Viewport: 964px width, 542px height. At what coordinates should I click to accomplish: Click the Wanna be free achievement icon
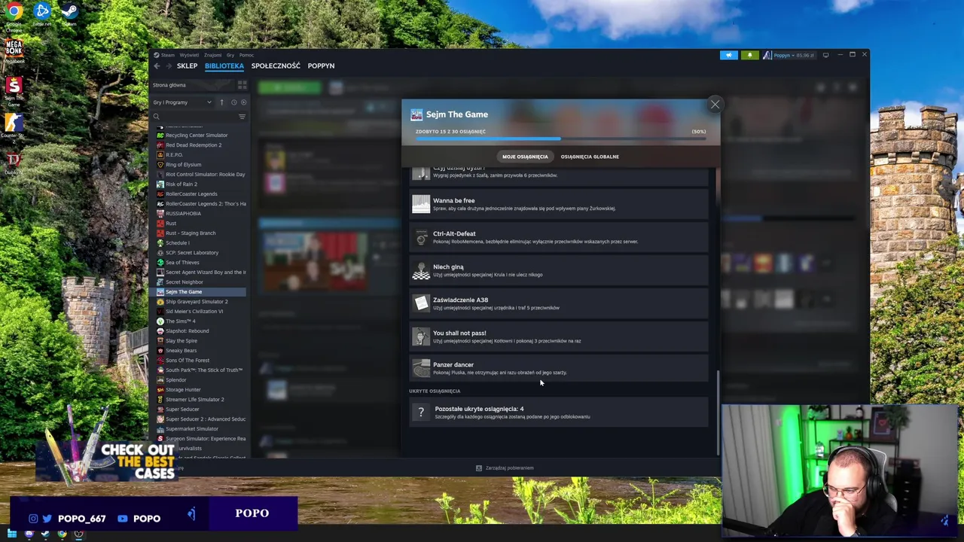tap(421, 204)
